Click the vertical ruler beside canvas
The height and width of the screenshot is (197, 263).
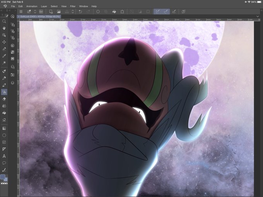[18, 109]
